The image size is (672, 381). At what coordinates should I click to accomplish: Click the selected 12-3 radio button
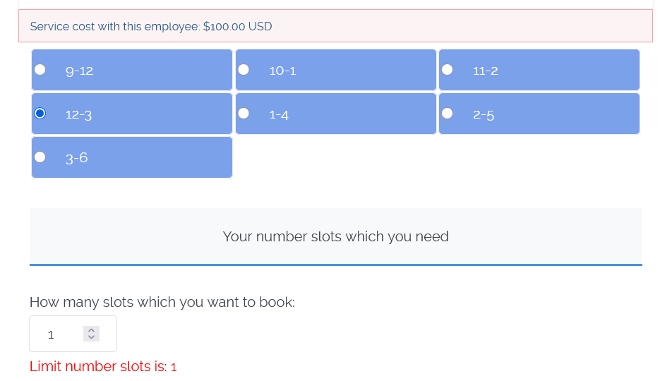pyautogui.click(x=40, y=113)
